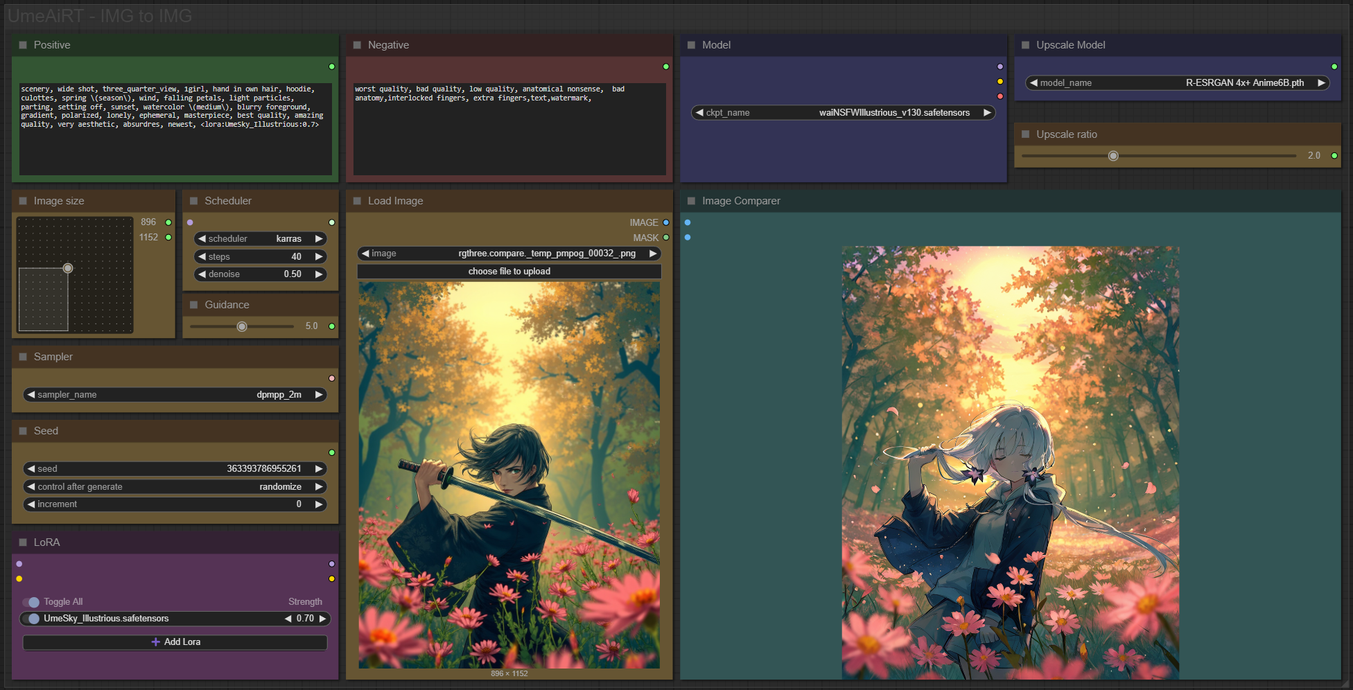Click the square icon beside Load Image title
The height and width of the screenshot is (690, 1353).
(x=357, y=201)
